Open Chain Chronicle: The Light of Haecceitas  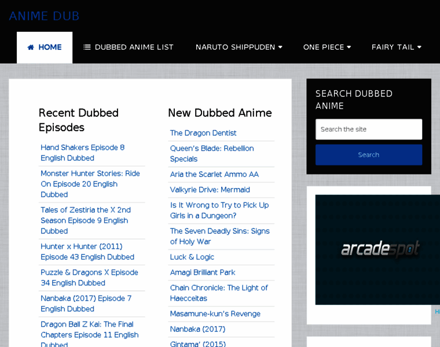[219, 293]
